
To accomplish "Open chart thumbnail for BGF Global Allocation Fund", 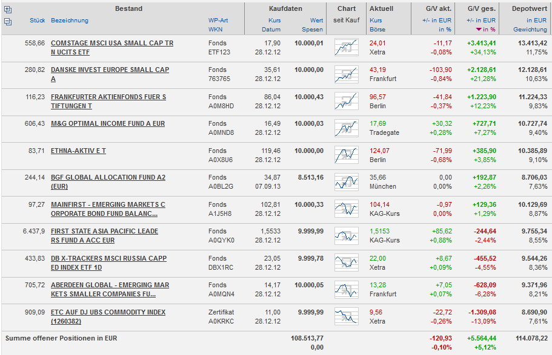I will click(x=347, y=182).
